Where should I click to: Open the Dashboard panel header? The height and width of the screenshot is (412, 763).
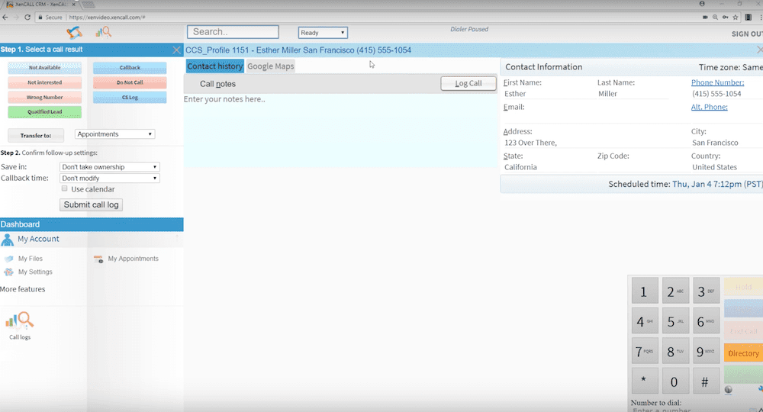92,224
